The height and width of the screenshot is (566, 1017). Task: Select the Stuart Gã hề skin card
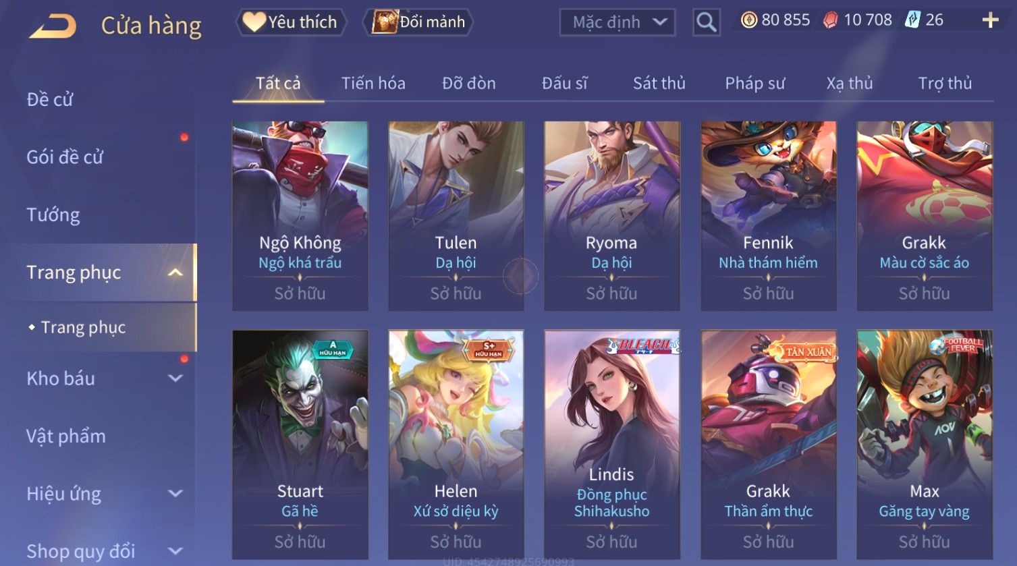(300, 444)
